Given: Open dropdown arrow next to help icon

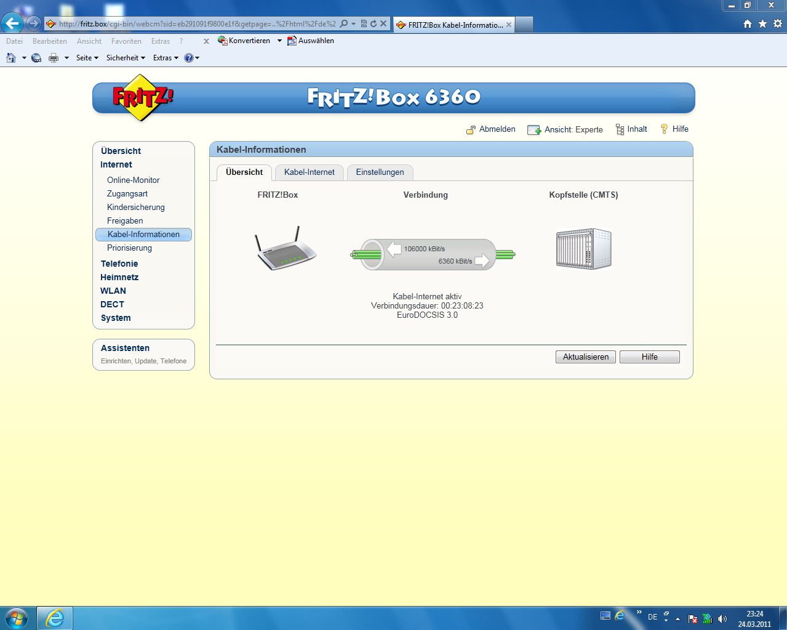Looking at the screenshot, I should click(x=198, y=58).
